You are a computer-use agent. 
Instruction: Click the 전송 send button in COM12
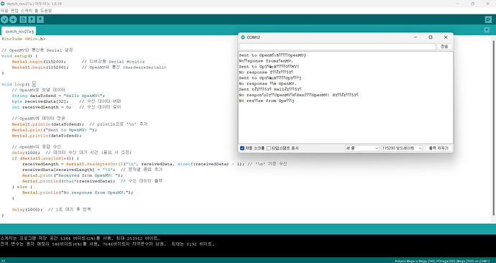click(x=444, y=47)
